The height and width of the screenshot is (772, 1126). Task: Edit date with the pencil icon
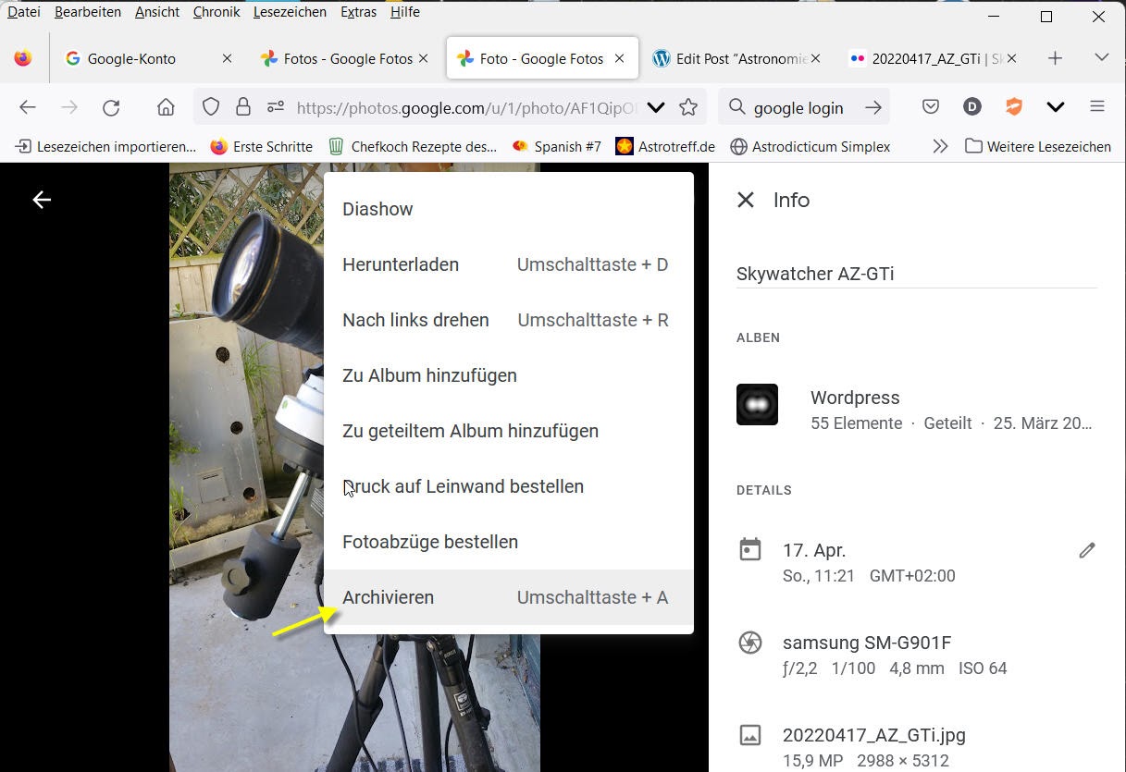coord(1087,550)
